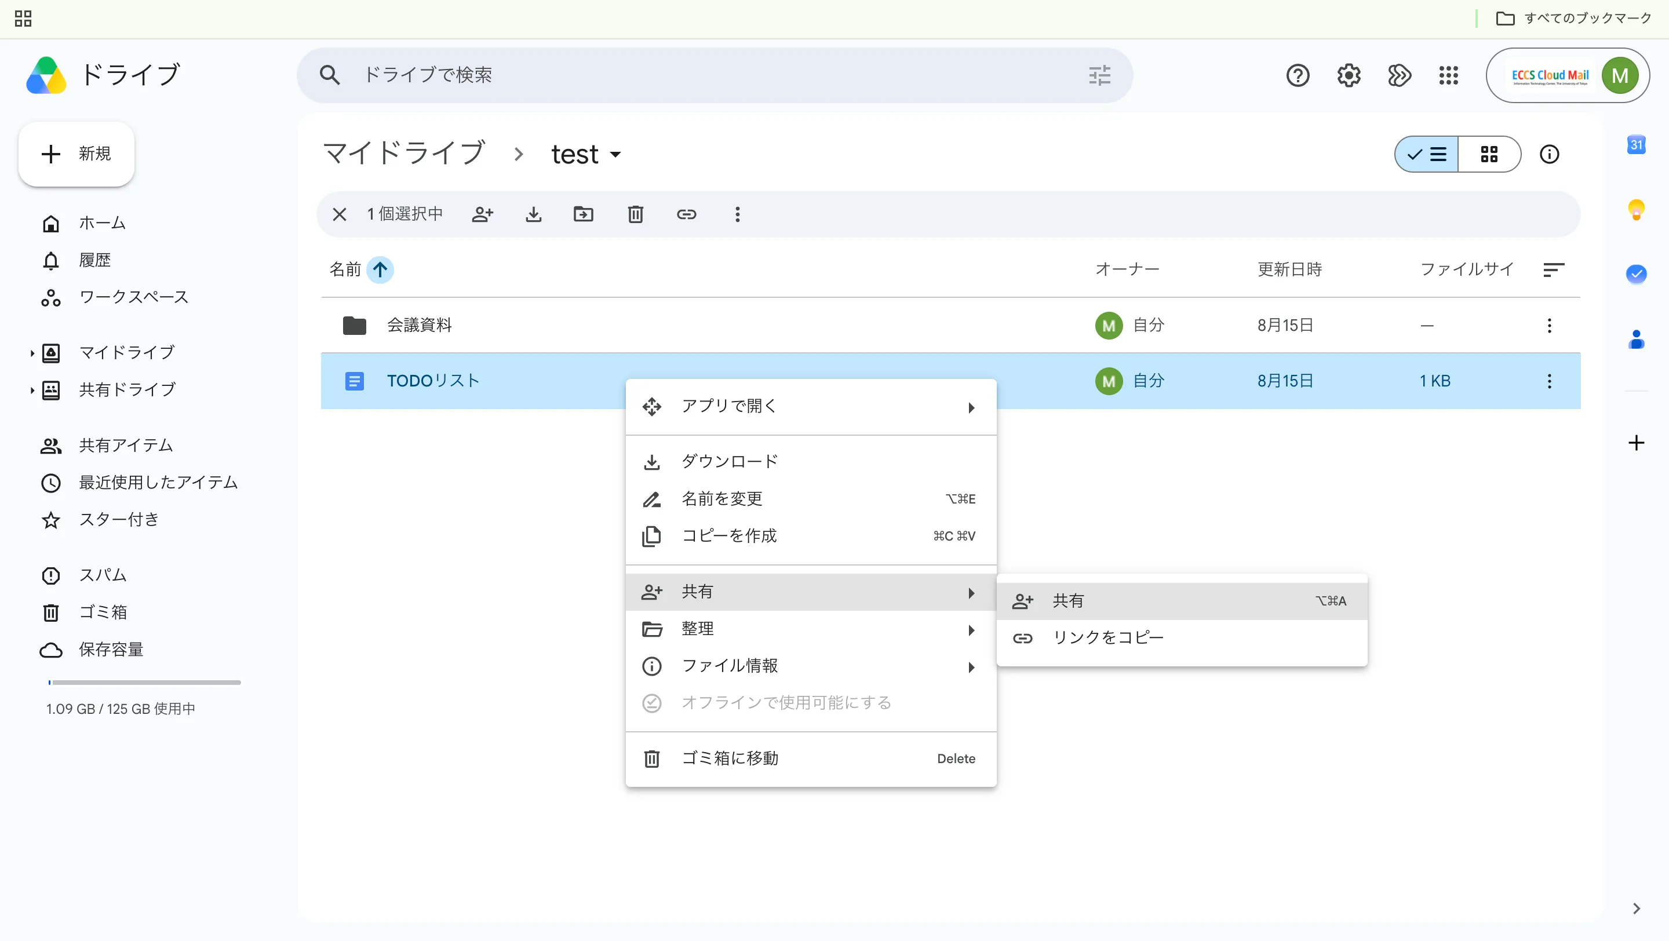Image resolution: width=1669 pixels, height=941 pixels.
Task: Choose コピーを作成 from context menu
Action: point(811,535)
